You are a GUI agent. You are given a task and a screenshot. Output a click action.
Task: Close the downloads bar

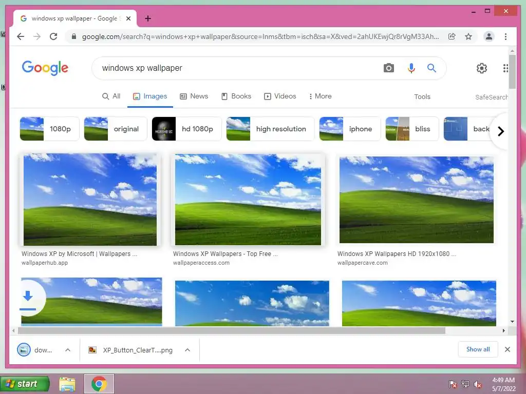pyautogui.click(x=507, y=349)
